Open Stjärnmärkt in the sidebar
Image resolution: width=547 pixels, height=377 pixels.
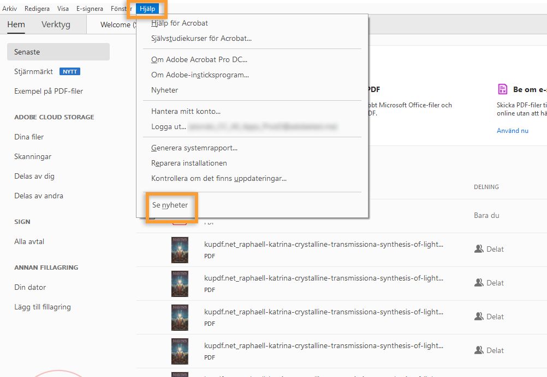pyautogui.click(x=33, y=71)
